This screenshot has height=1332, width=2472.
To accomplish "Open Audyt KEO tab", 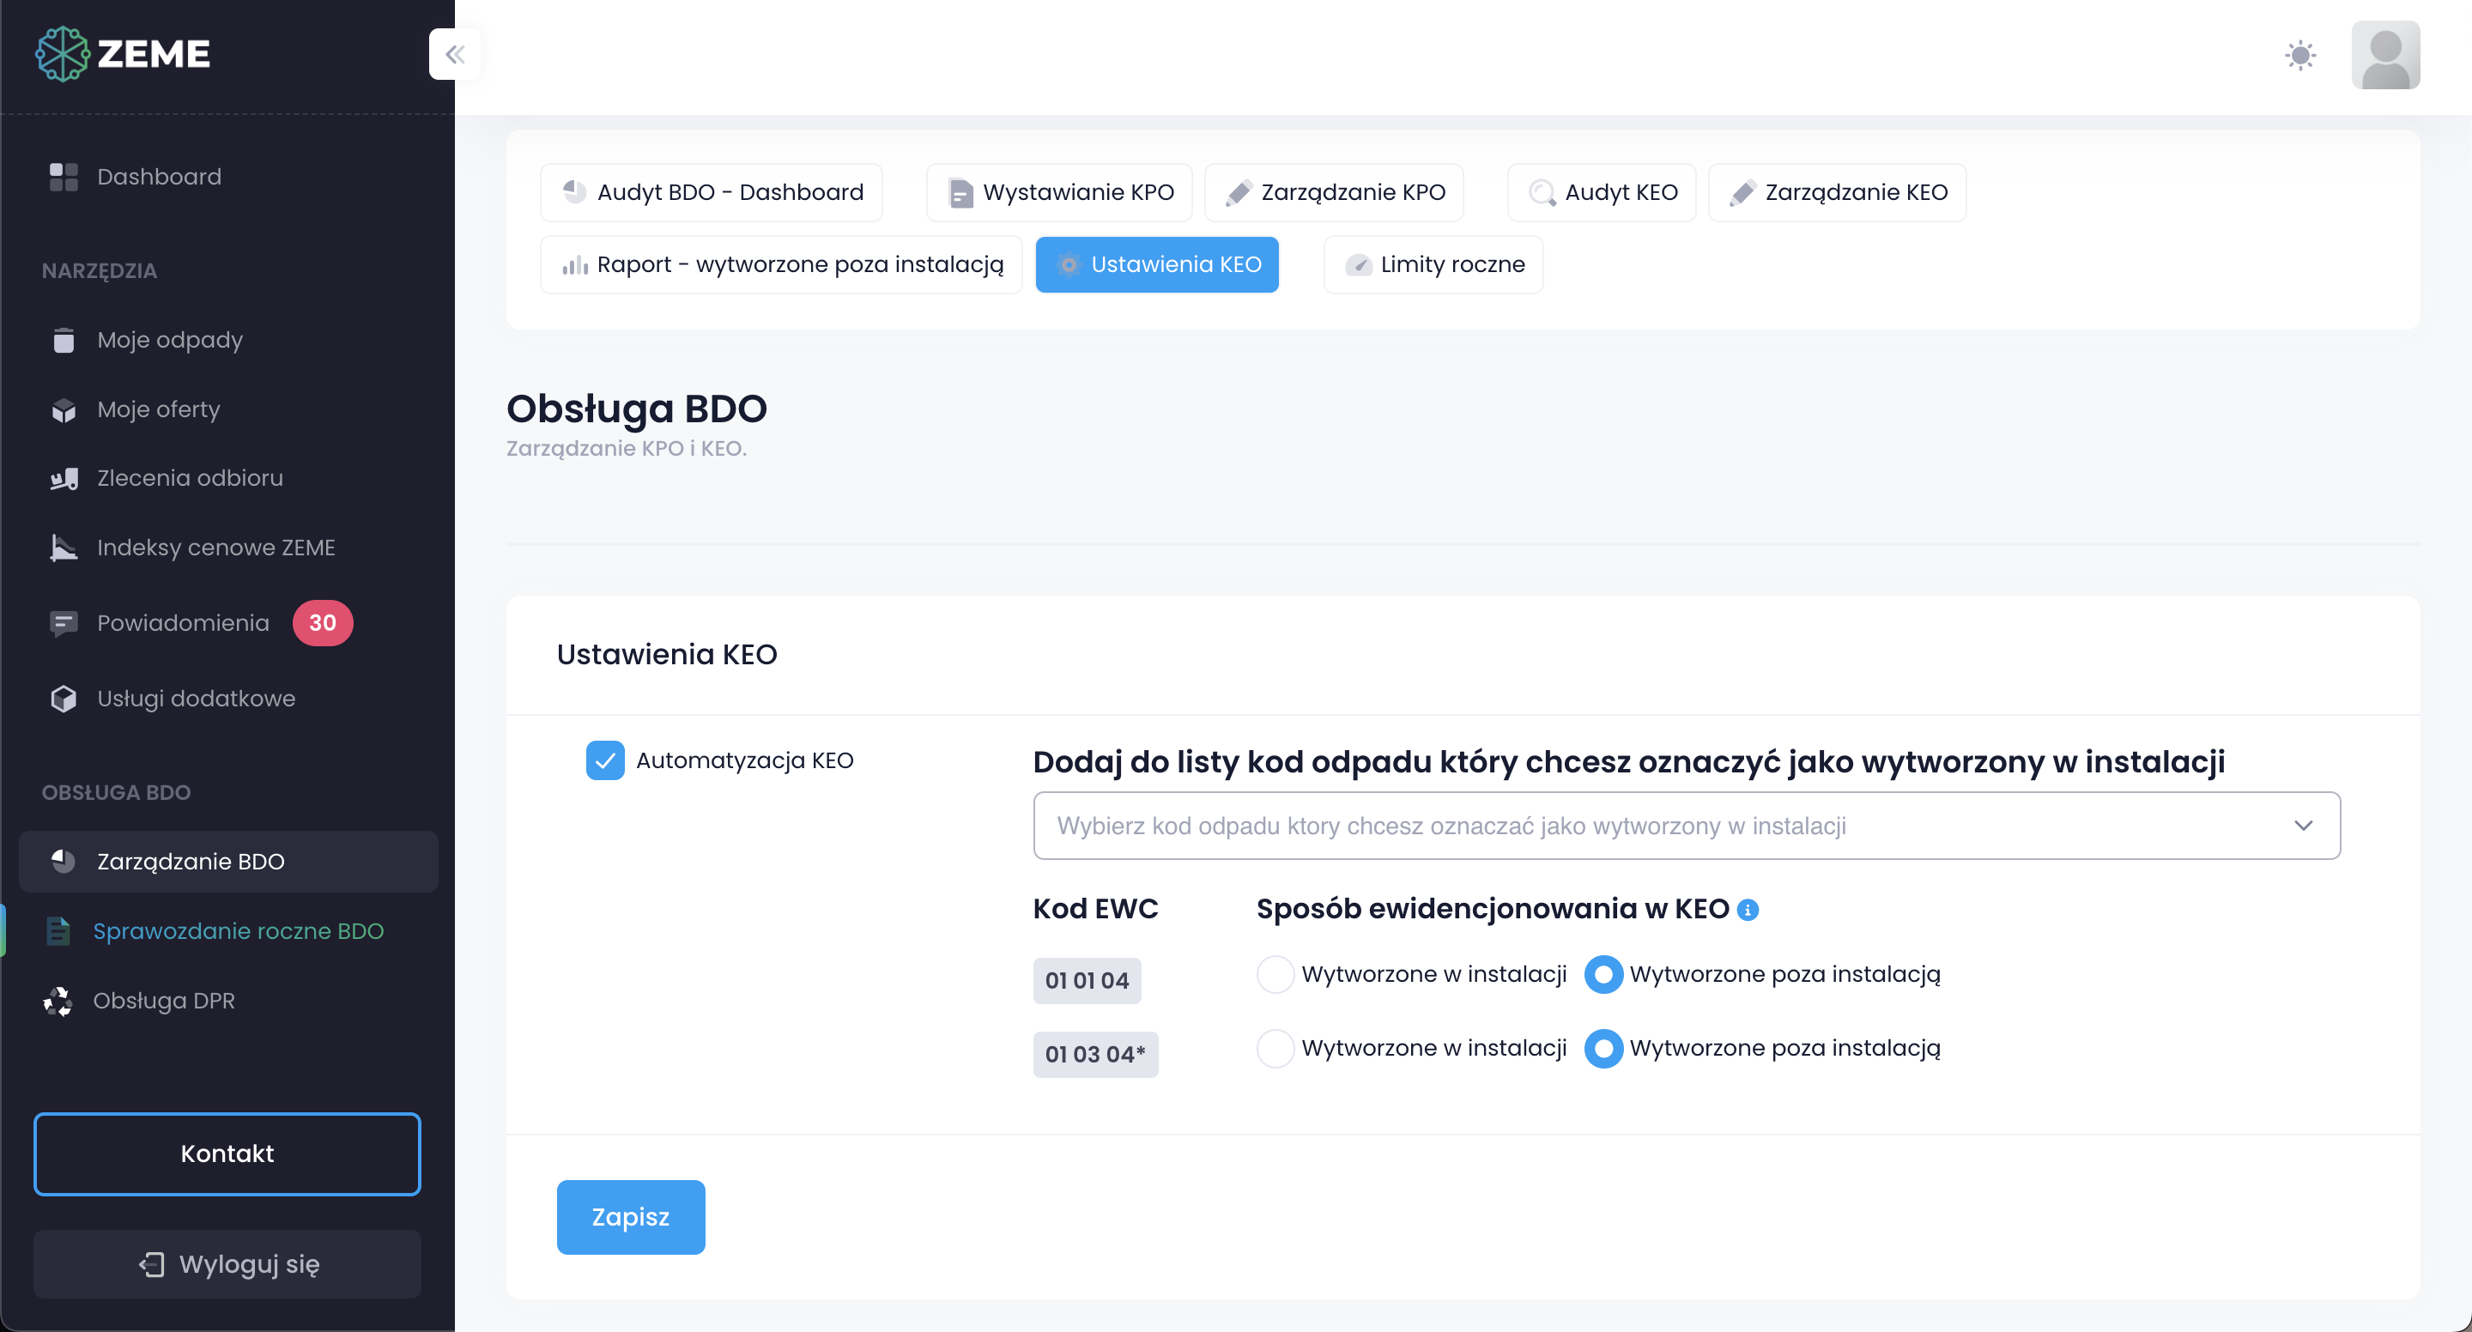I will coord(1601,192).
